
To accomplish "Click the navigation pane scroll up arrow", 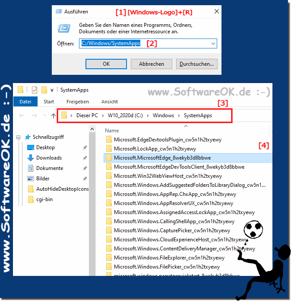I will [x=92, y=129].
